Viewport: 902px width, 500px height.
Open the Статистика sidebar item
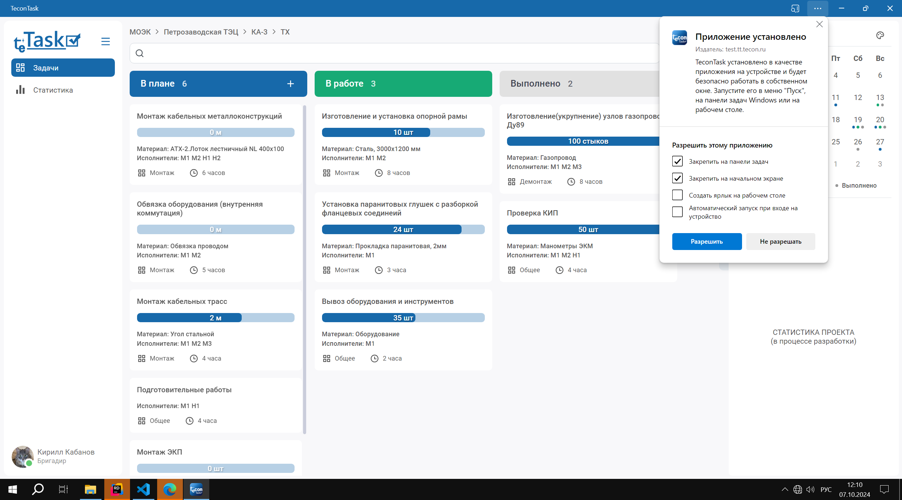pos(53,90)
